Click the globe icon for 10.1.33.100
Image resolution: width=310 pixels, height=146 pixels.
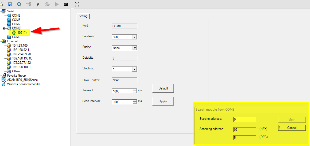coord(9,46)
